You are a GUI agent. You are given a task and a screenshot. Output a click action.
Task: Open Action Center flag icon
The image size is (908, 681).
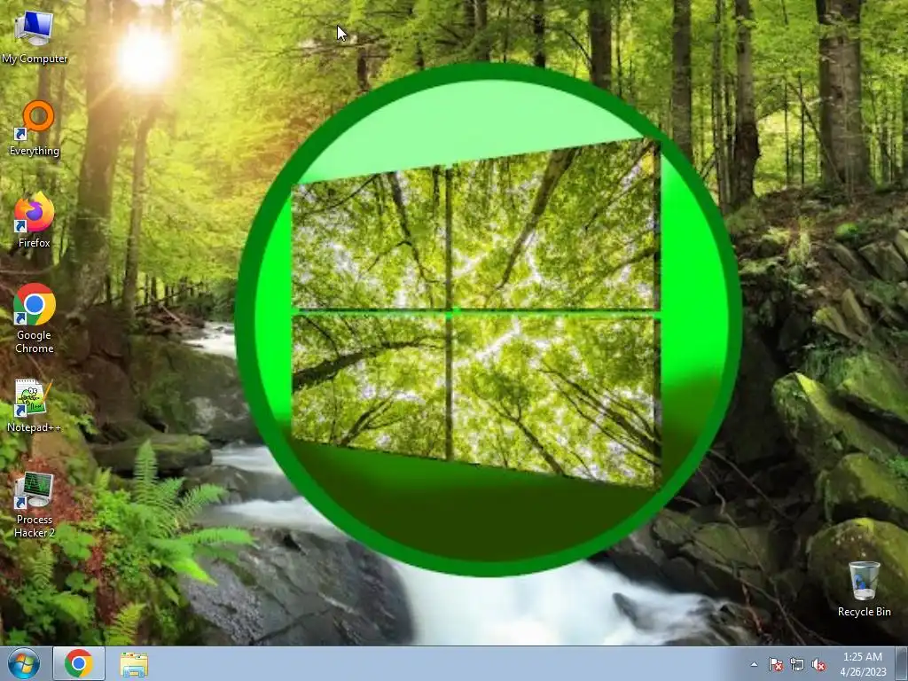(775, 664)
